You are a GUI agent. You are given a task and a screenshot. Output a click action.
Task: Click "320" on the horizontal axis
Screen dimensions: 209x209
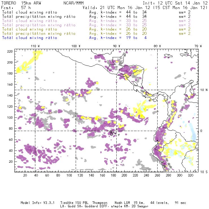(190, 175)
